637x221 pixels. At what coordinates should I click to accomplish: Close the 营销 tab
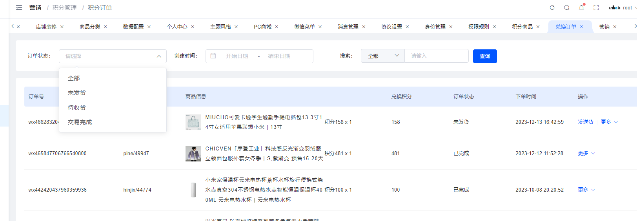pos(615,27)
